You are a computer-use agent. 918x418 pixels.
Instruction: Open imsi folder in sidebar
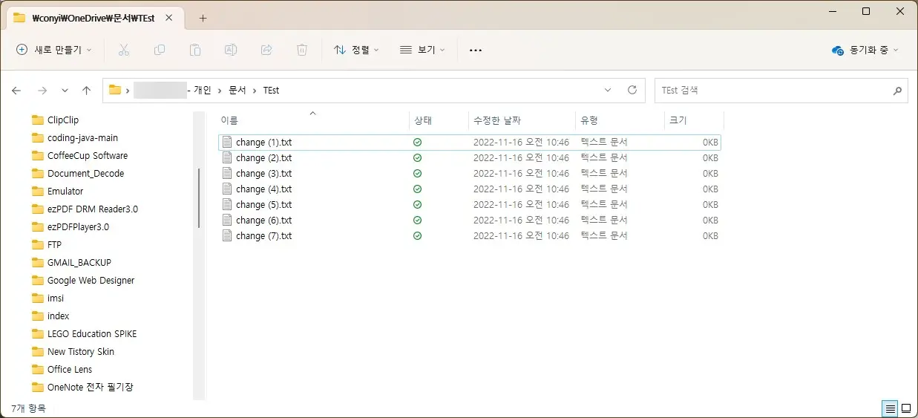(56, 298)
